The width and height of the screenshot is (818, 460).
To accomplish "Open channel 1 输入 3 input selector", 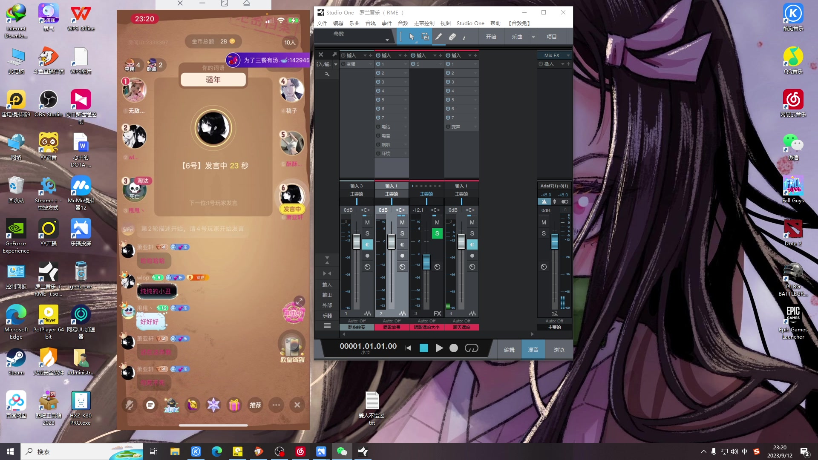I will point(357,186).
